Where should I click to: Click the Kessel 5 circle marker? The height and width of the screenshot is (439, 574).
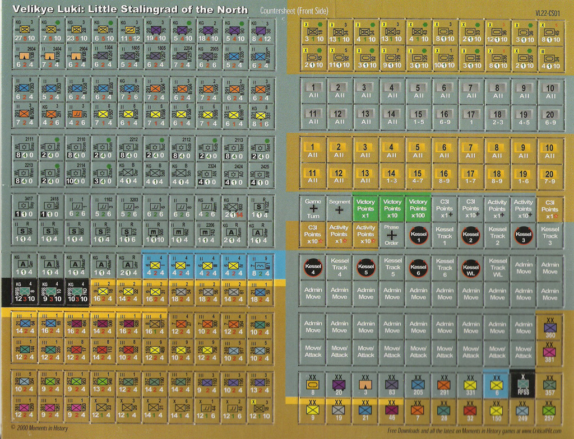click(x=365, y=268)
